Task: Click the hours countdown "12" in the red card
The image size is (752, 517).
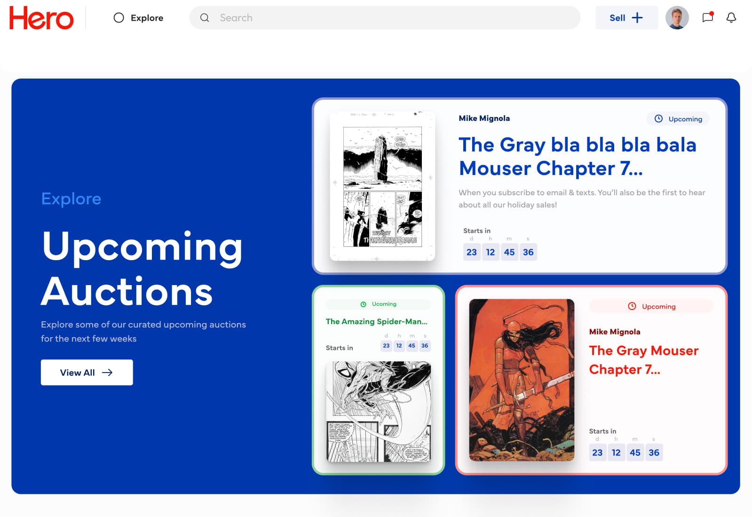Action: pyautogui.click(x=616, y=453)
